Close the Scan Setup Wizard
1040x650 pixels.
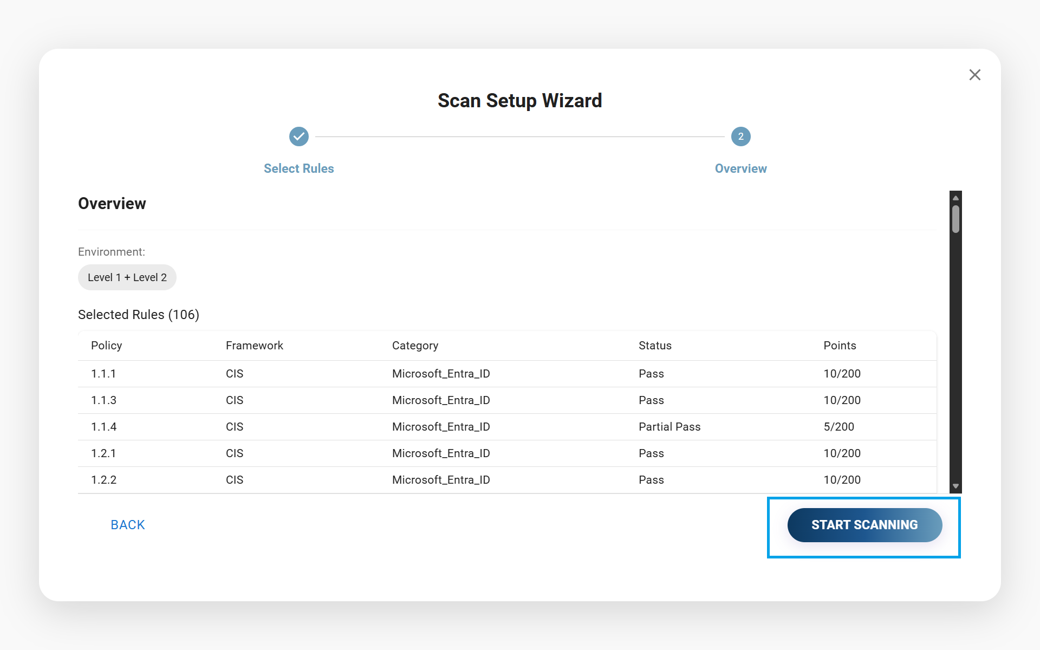point(975,75)
